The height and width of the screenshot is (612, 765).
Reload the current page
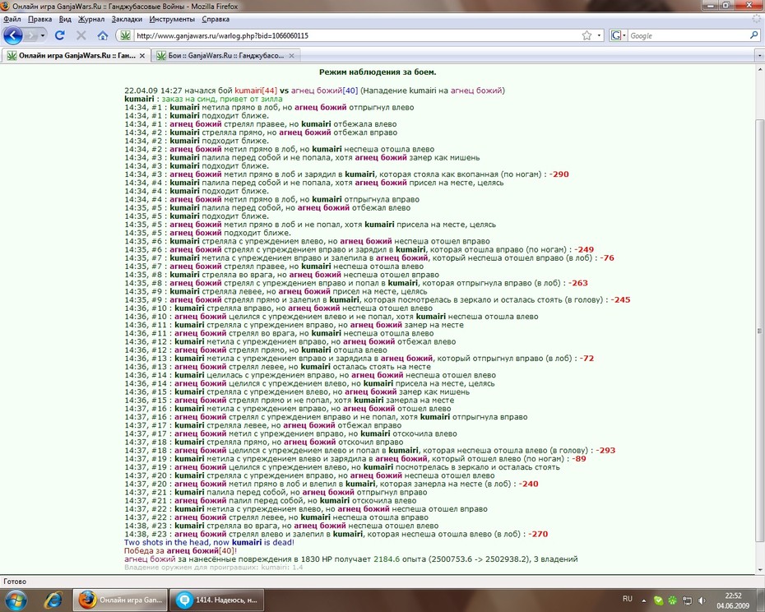[x=60, y=35]
